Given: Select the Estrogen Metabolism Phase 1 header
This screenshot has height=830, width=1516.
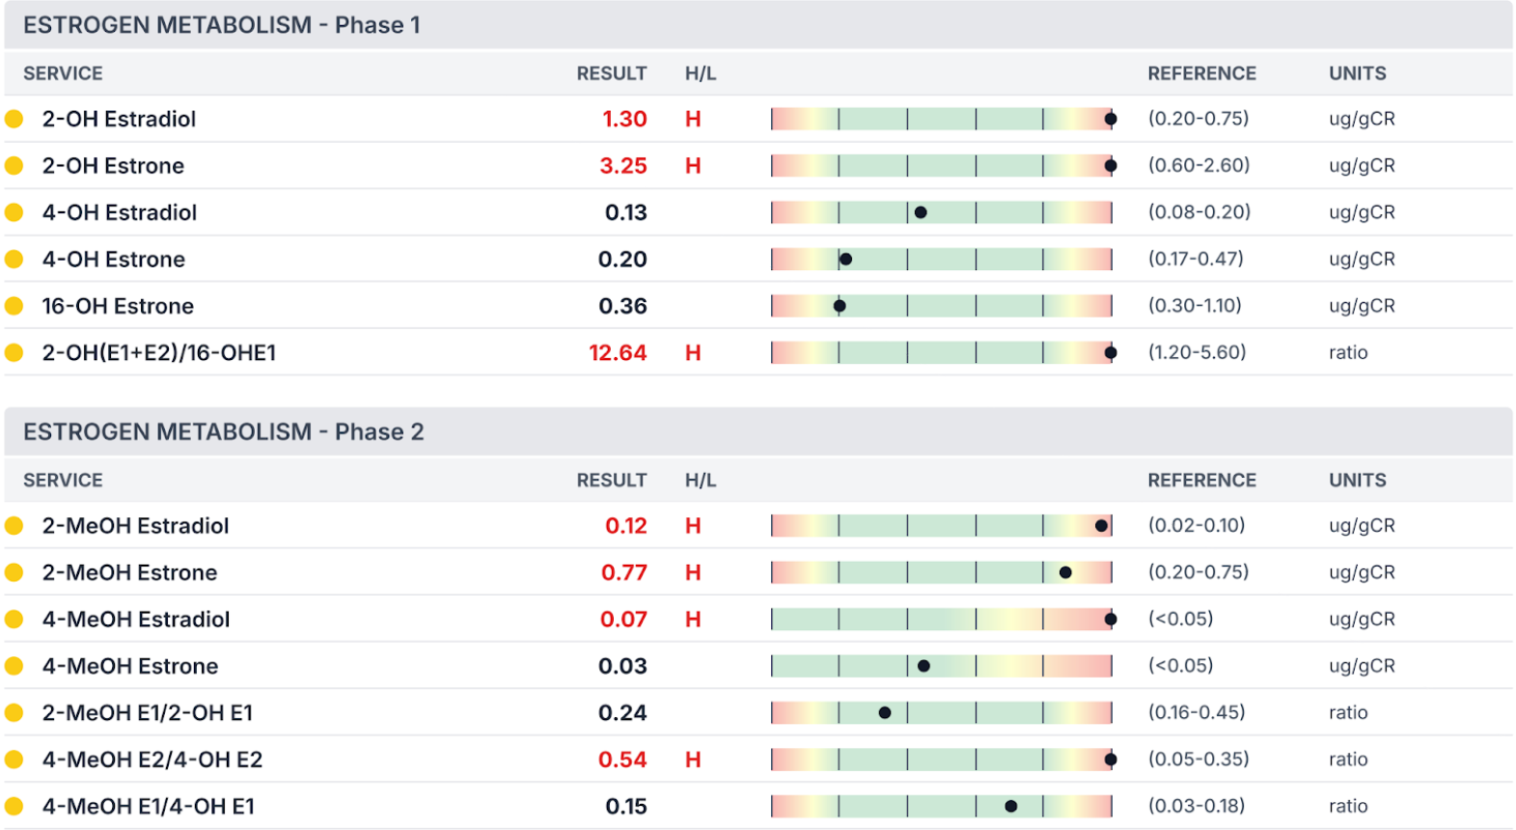Looking at the screenshot, I should click(758, 25).
